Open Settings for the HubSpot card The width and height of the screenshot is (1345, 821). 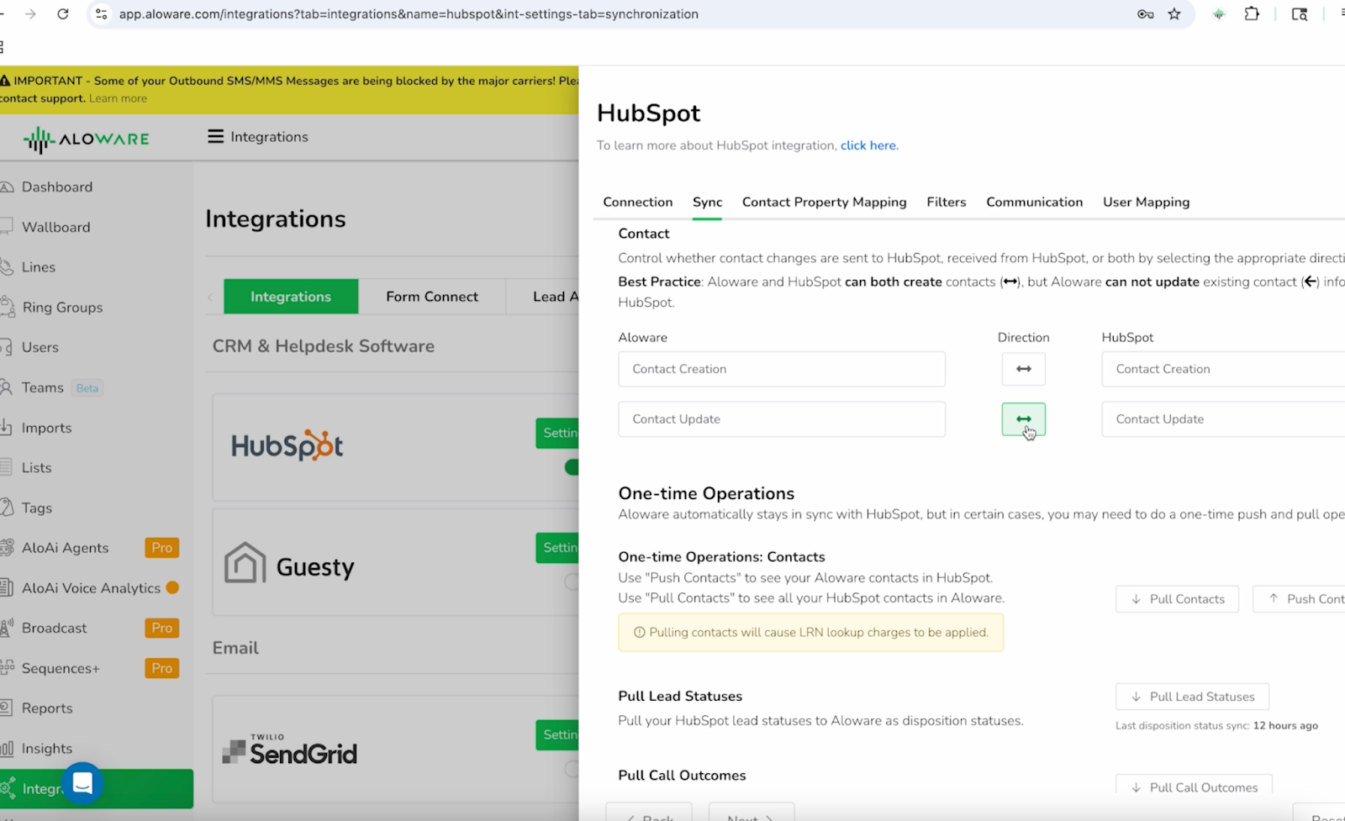[x=557, y=433]
